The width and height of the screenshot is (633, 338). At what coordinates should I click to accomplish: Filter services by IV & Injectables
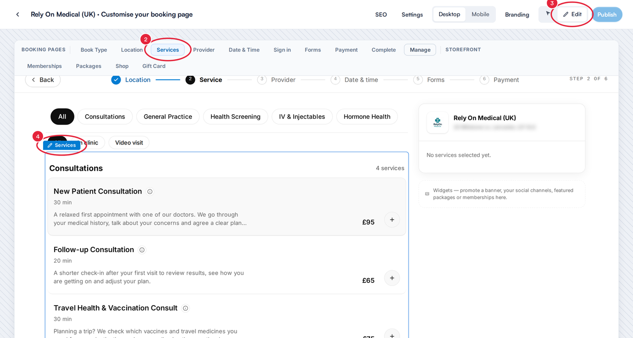coord(302,117)
